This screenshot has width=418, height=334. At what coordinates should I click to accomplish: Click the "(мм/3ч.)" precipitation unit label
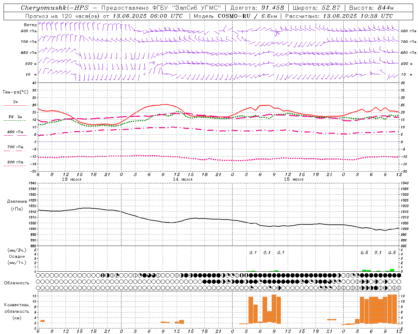pos(17,250)
